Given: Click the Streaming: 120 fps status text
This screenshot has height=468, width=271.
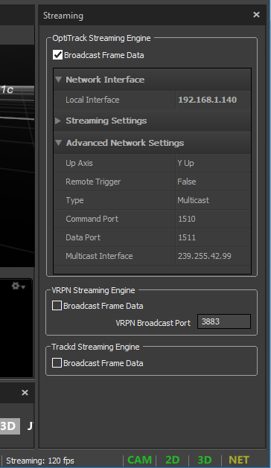Looking at the screenshot, I should point(40,461).
